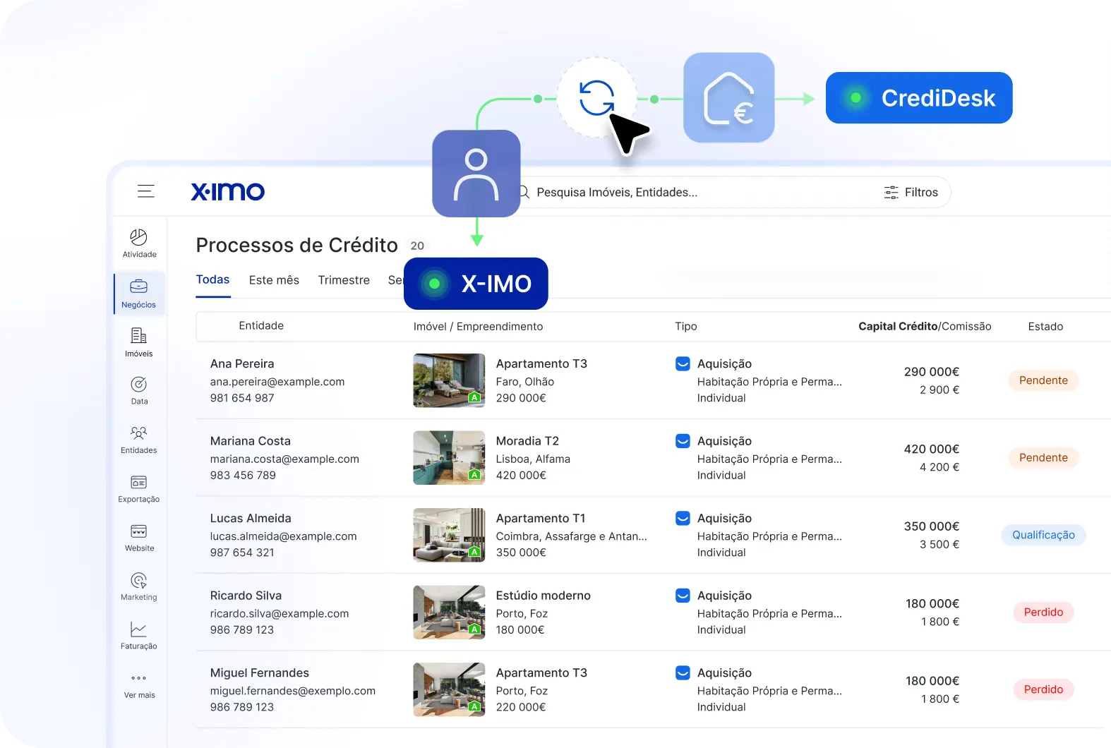Click the Estado column header

point(1045,326)
